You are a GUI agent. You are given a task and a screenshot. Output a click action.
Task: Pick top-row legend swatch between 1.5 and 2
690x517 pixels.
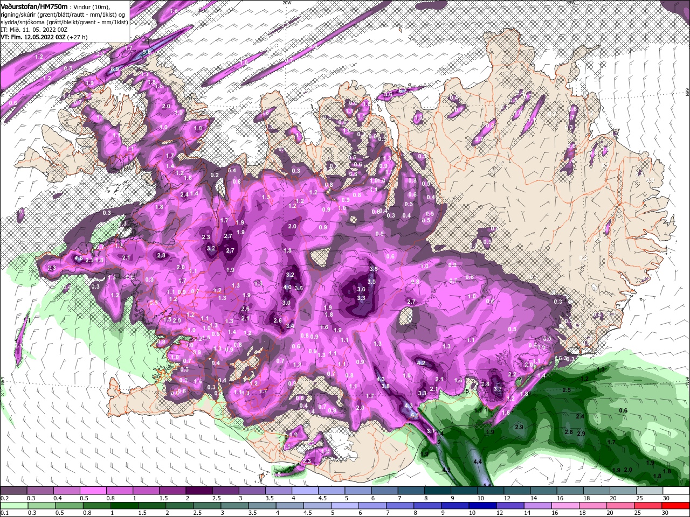coord(172,490)
